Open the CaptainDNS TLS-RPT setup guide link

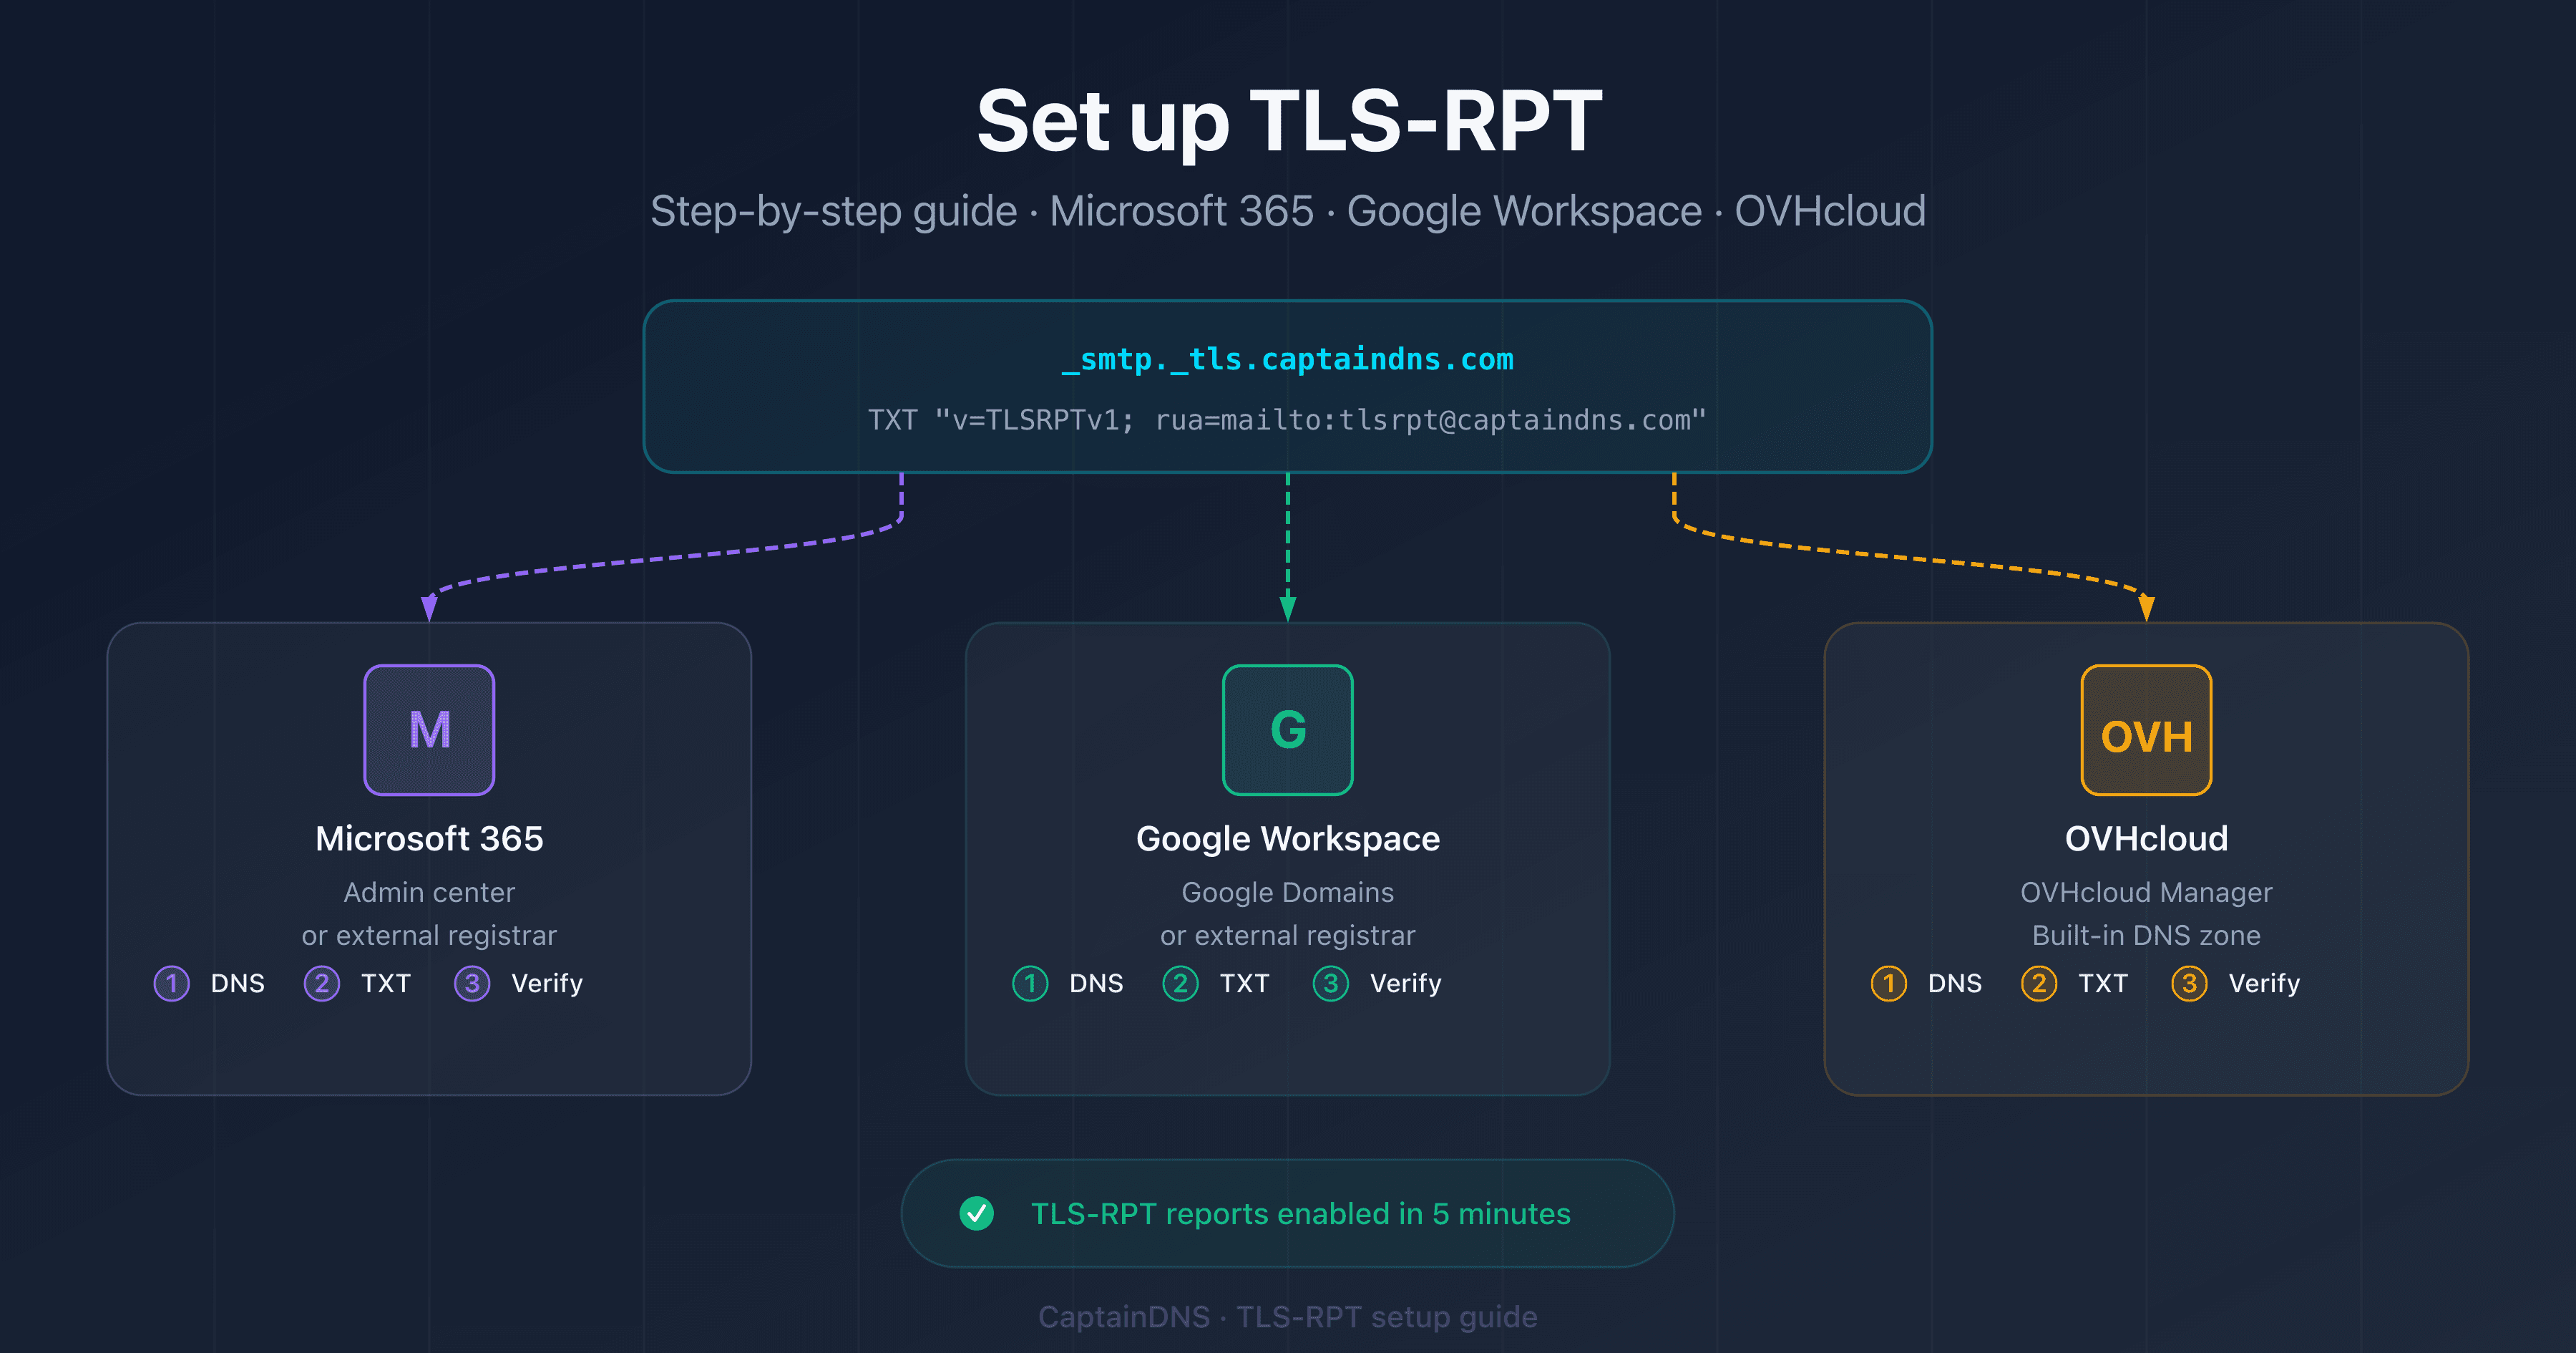[1288, 1317]
